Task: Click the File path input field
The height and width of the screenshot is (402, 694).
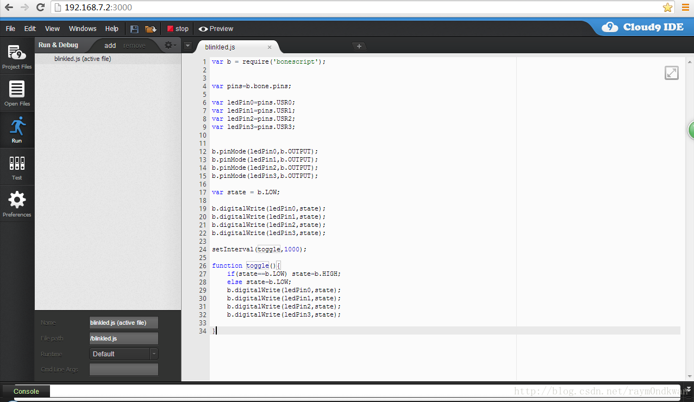Action: 124,338
